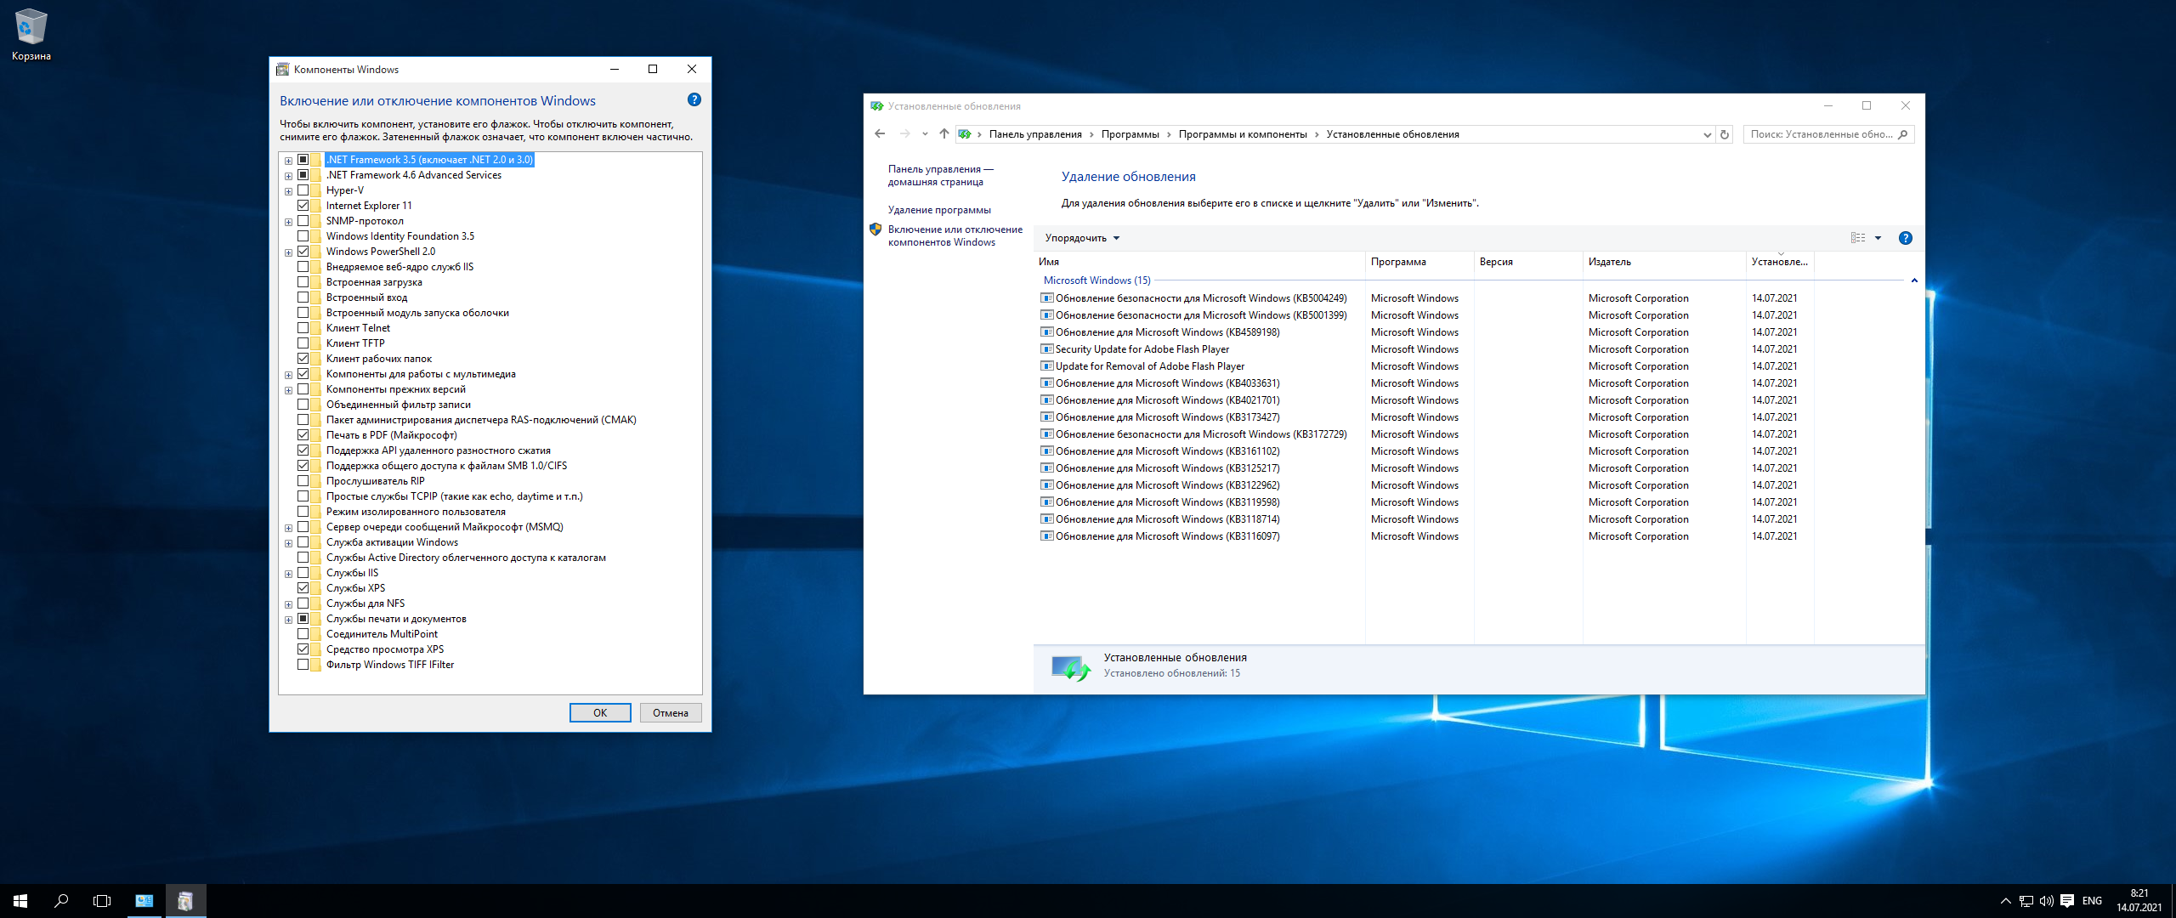Collapse the Microsoft Windows (15) group
This screenshot has width=2176, height=918.
[x=1914, y=280]
